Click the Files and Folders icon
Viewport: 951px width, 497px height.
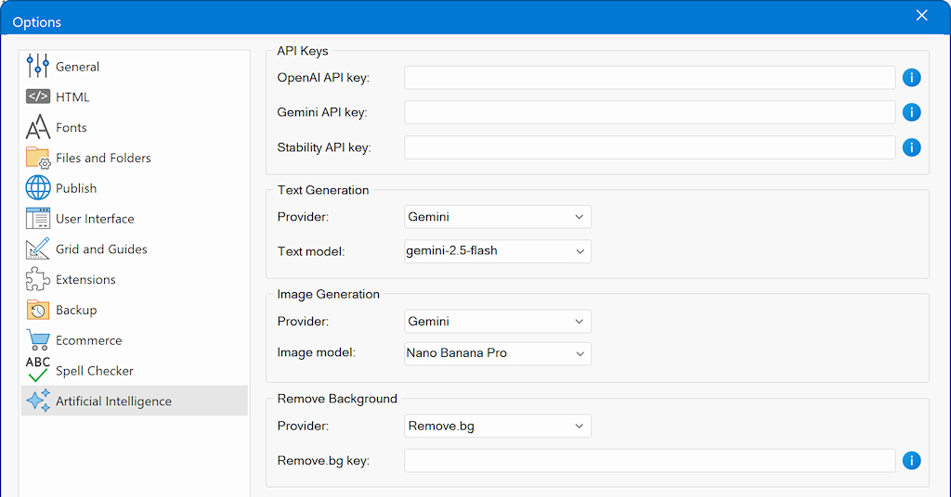tap(38, 159)
